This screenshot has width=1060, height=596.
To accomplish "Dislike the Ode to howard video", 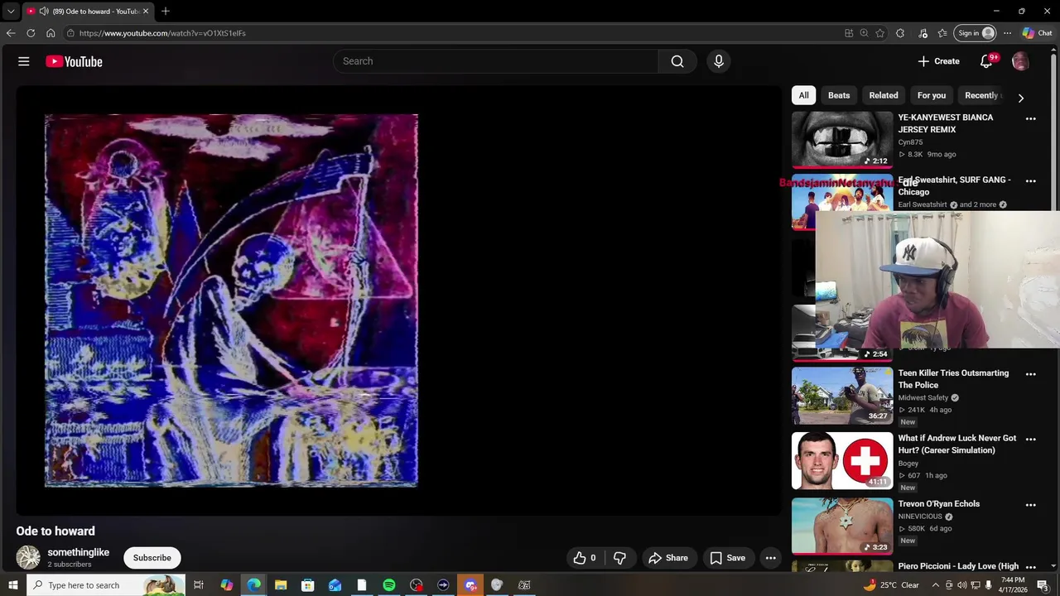I will point(619,558).
